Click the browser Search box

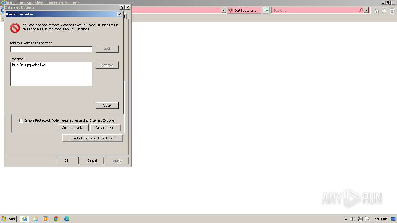pos(315,11)
